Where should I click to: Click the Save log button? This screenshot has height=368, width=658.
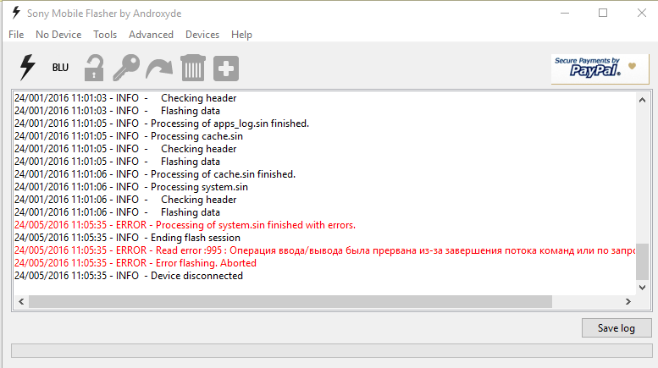pos(617,327)
